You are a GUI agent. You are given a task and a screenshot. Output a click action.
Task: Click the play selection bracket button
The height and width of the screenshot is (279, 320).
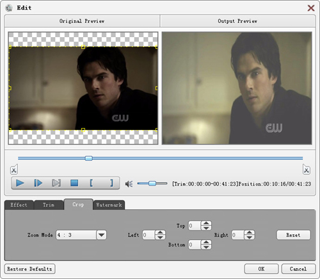56,183
